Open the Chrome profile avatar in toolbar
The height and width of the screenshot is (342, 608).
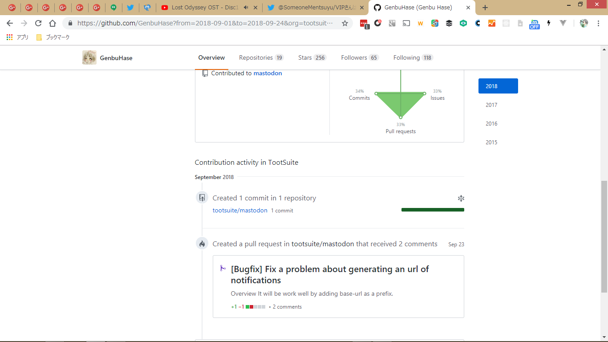pyautogui.click(x=584, y=23)
